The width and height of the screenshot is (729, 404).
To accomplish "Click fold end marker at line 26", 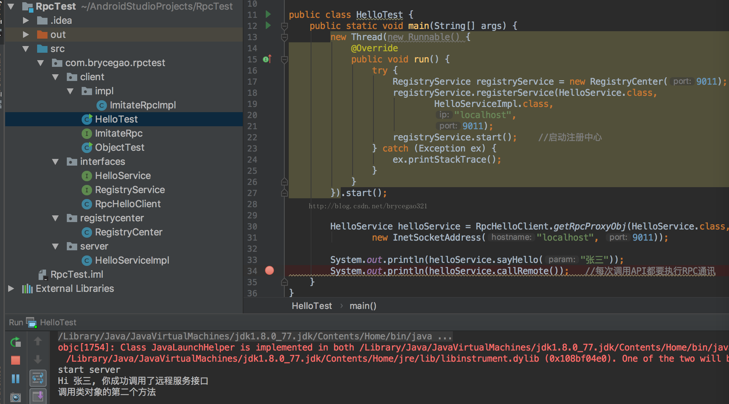I will coord(284,182).
